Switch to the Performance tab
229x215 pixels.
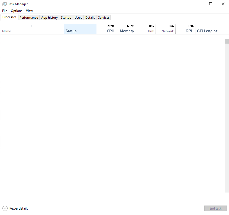pyautogui.click(x=29, y=18)
